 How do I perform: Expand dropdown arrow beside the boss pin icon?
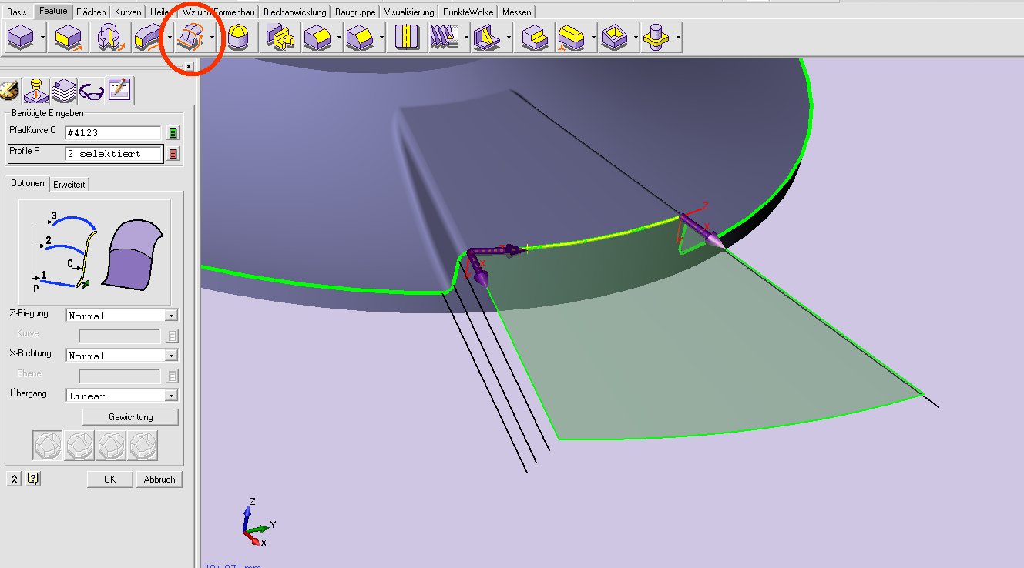click(677, 37)
